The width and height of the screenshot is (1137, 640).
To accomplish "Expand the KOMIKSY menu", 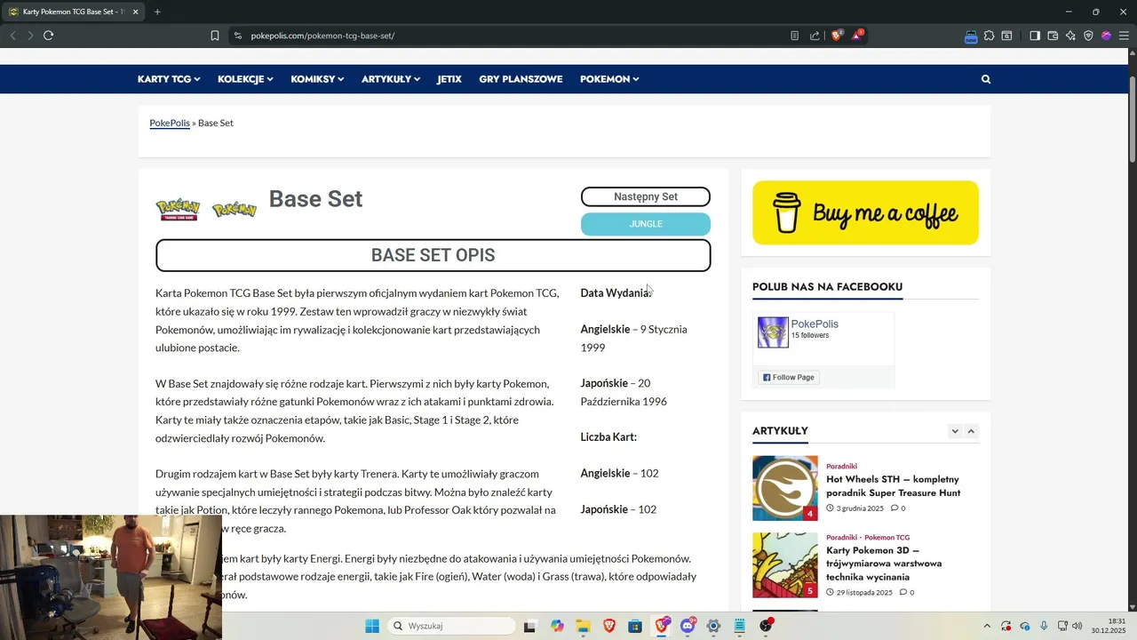I will pos(317,79).
